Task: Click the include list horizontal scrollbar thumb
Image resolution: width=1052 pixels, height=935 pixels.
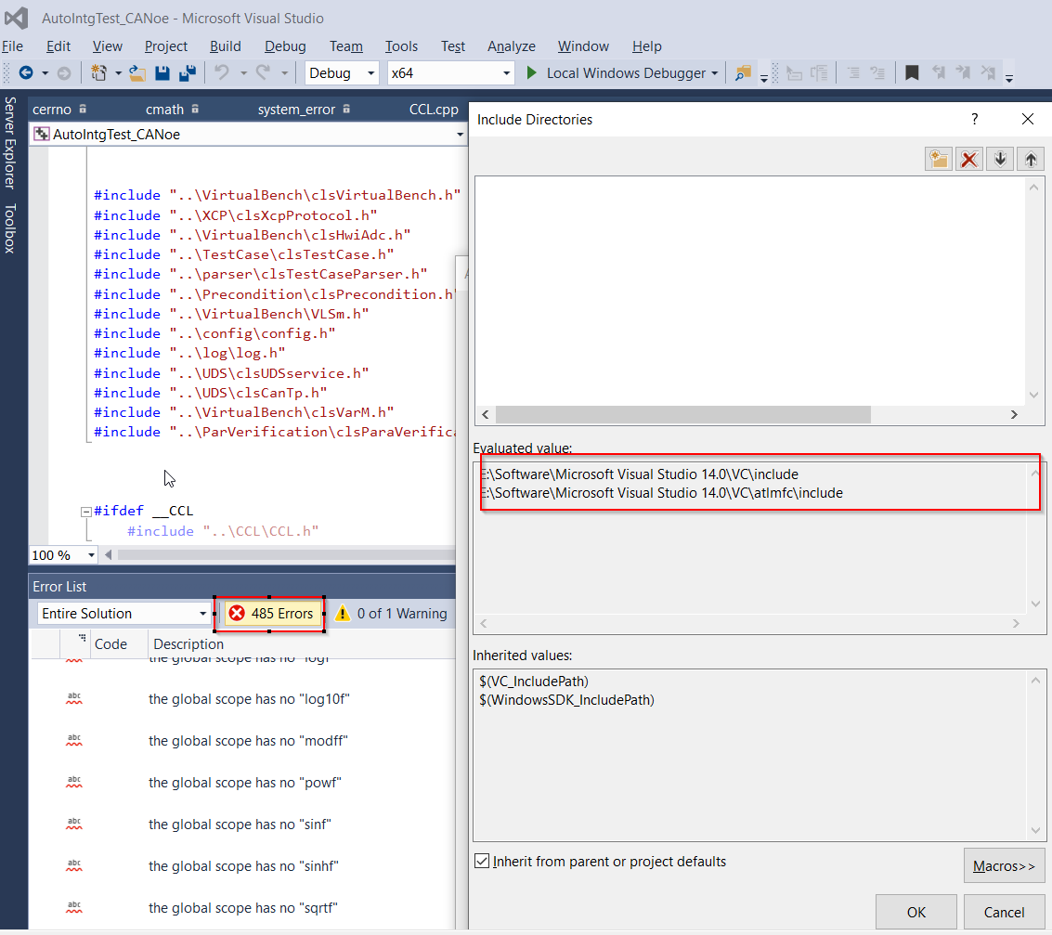Action: click(683, 414)
